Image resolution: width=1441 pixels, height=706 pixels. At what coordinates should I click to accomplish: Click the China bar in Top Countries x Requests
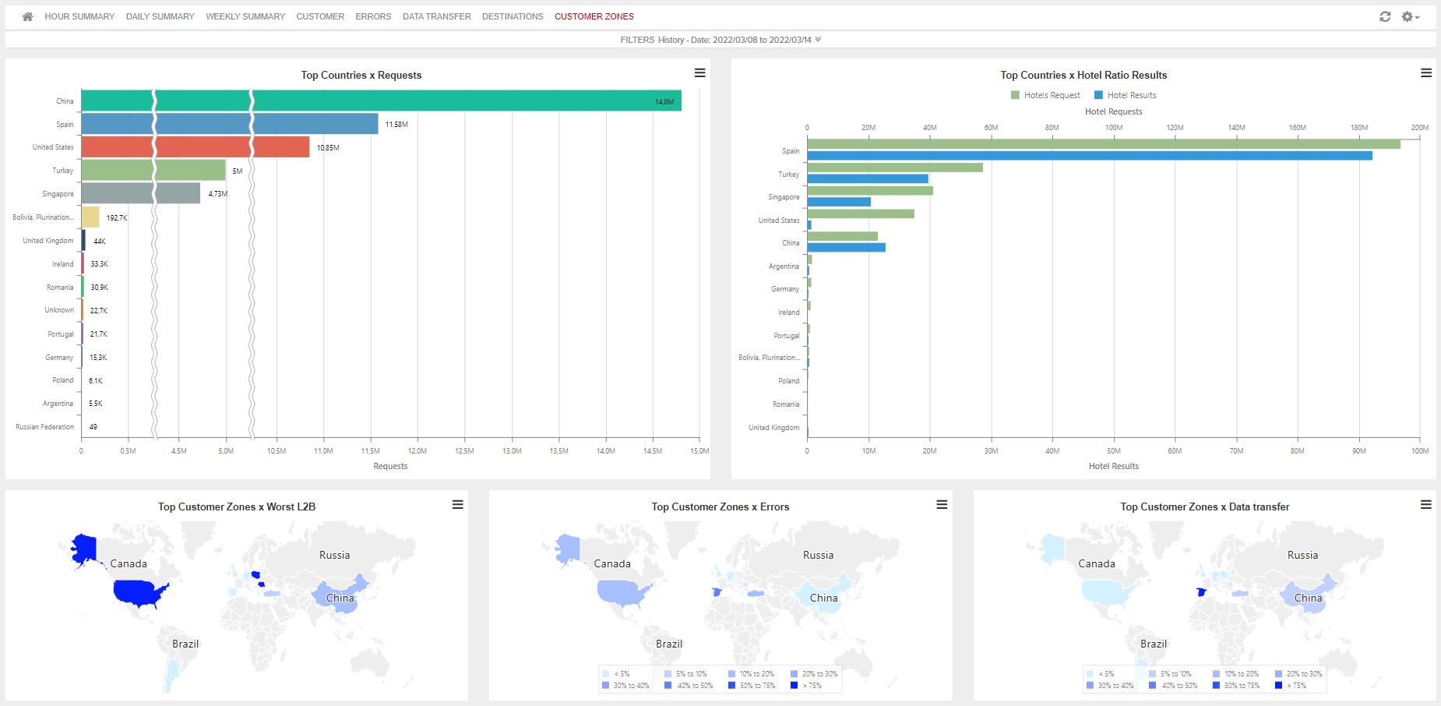389,101
